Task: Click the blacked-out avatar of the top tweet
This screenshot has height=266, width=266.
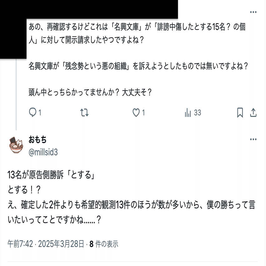Action: [13, 39]
